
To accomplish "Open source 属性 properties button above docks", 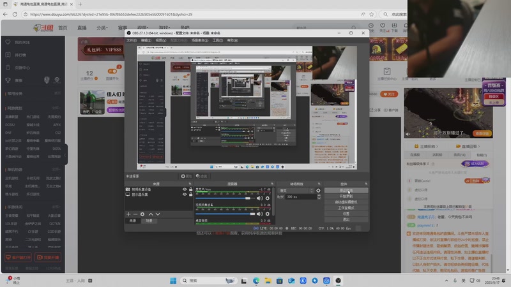I will (187, 176).
